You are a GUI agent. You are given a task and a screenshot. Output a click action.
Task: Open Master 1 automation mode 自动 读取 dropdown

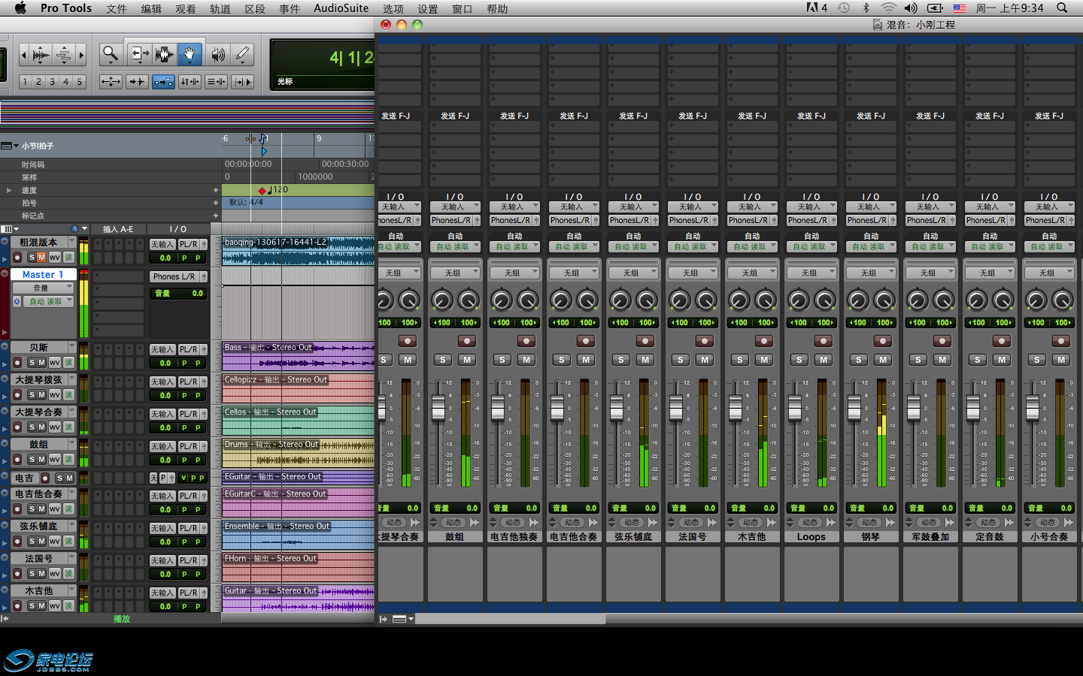[x=47, y=301]
